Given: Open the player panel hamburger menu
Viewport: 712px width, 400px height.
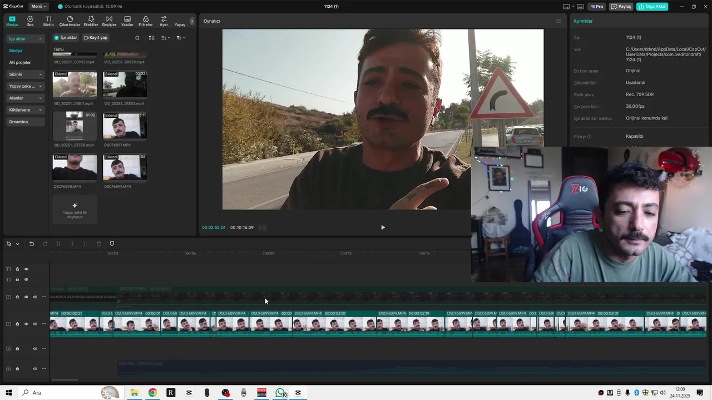Looking at the screenshot, I should pos(558,21).
